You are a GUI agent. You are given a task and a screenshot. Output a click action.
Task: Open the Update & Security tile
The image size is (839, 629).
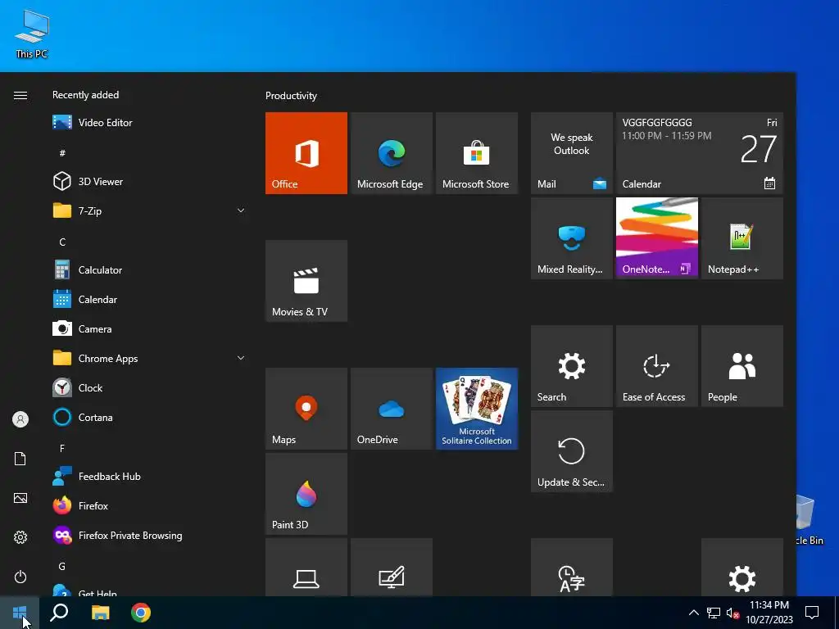click(571, 451)
